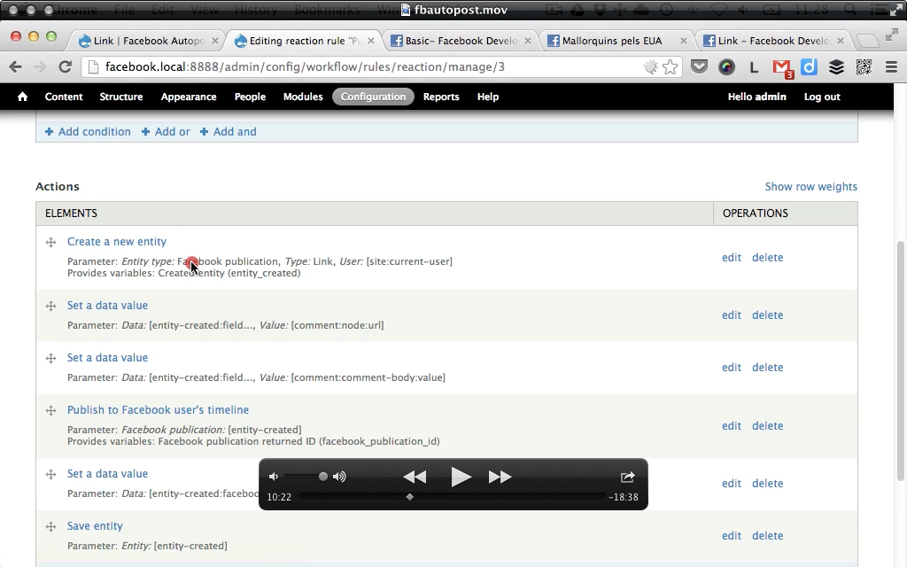Open the Modules admin menu

coord(303,97)
